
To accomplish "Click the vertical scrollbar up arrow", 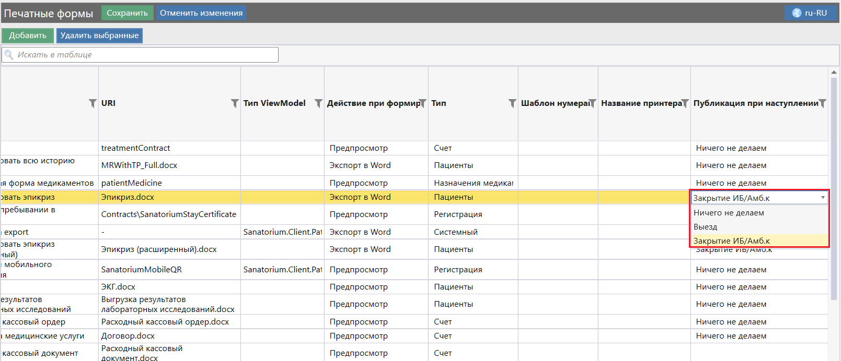I will click(834, 72).
